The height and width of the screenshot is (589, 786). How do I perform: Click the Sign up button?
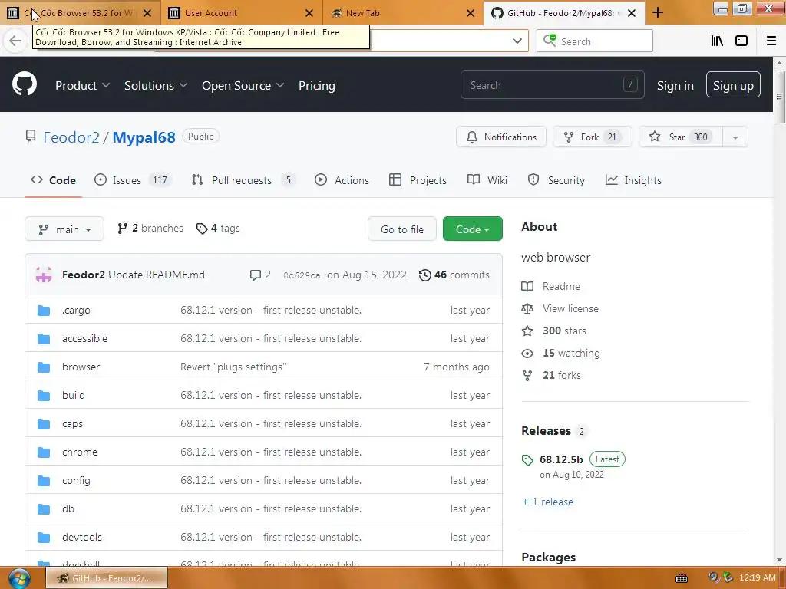pyautogui.click(x=733, y=85)
